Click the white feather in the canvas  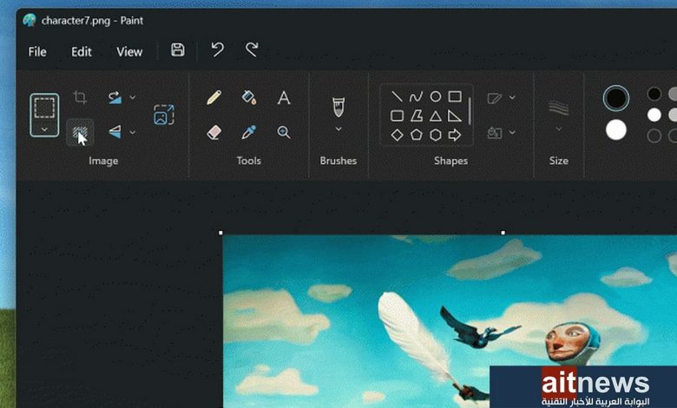[412, 334]
